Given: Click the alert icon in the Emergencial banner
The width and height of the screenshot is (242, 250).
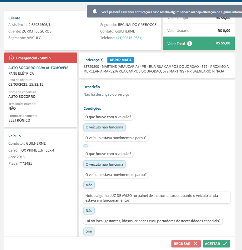Looking at the screenshot, I should (12, 58).
